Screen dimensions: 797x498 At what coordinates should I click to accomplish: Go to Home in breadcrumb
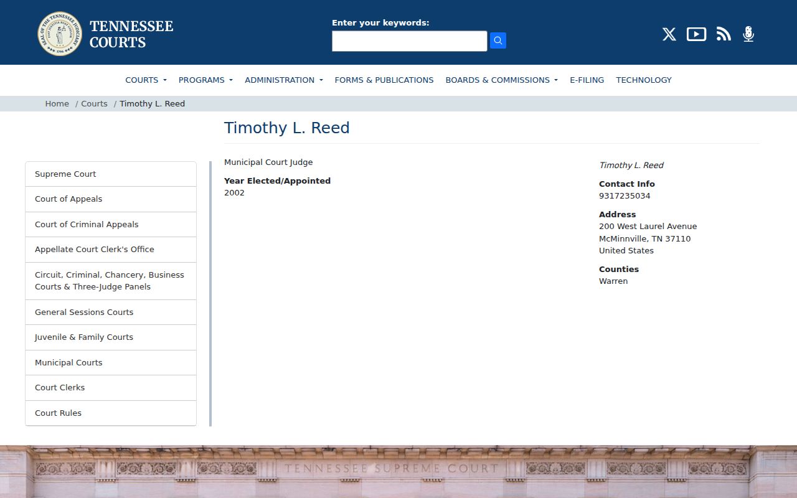tap(57, 103)
